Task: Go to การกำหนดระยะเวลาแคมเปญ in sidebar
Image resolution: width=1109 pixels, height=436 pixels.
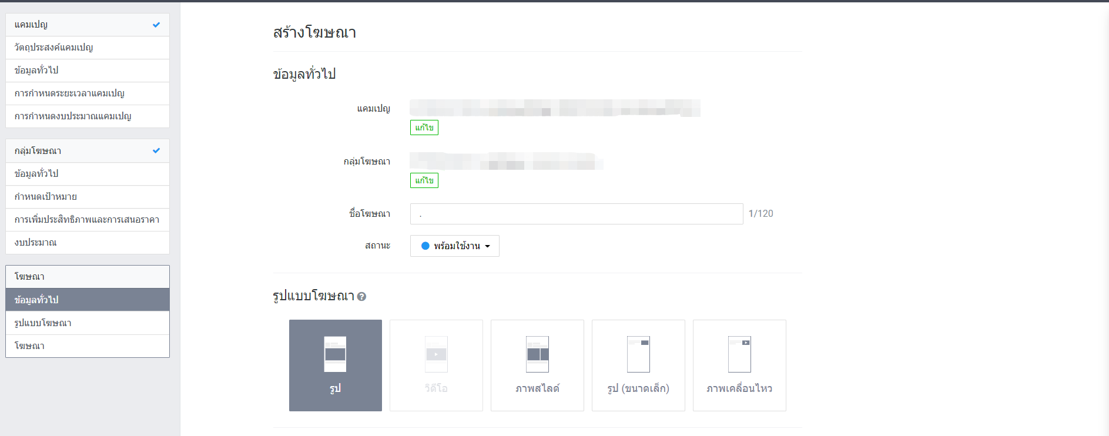Action: (69, 93)
